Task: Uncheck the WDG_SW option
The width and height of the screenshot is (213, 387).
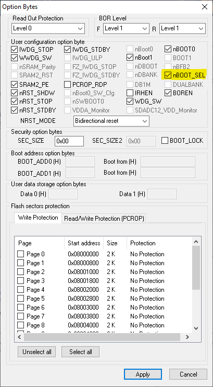Action: click(130, 101)
